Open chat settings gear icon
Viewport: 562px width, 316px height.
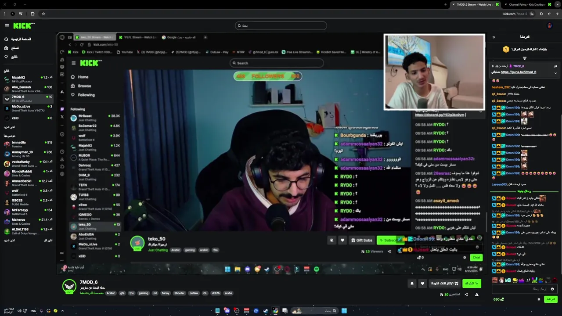click(539, 299)
